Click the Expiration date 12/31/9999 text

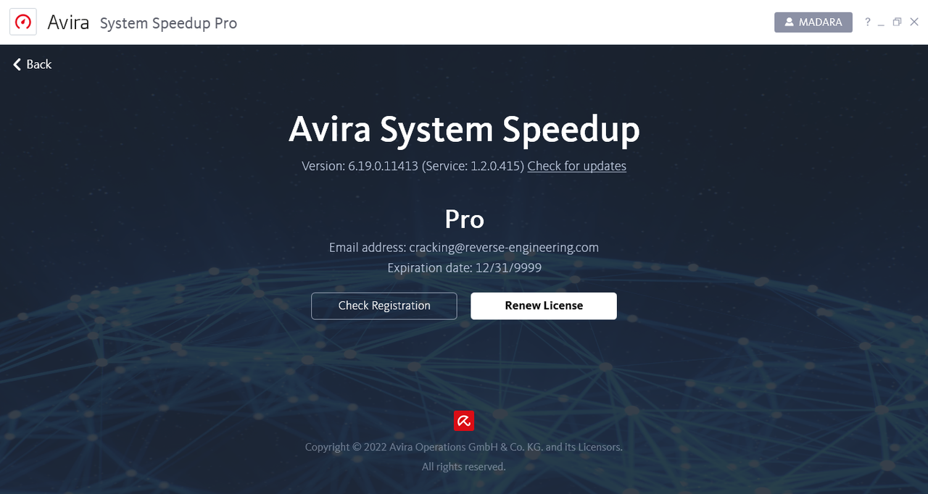coord(464,267)
